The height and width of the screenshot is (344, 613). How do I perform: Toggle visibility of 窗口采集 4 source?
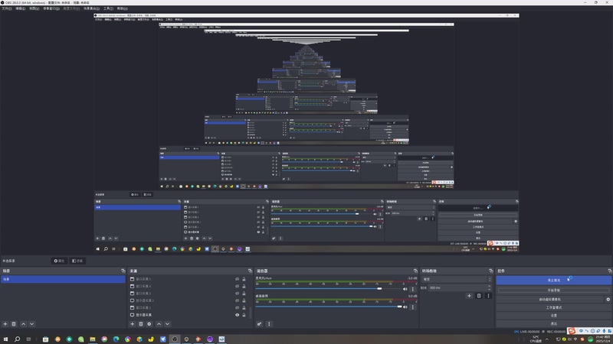tap(238, 286)
